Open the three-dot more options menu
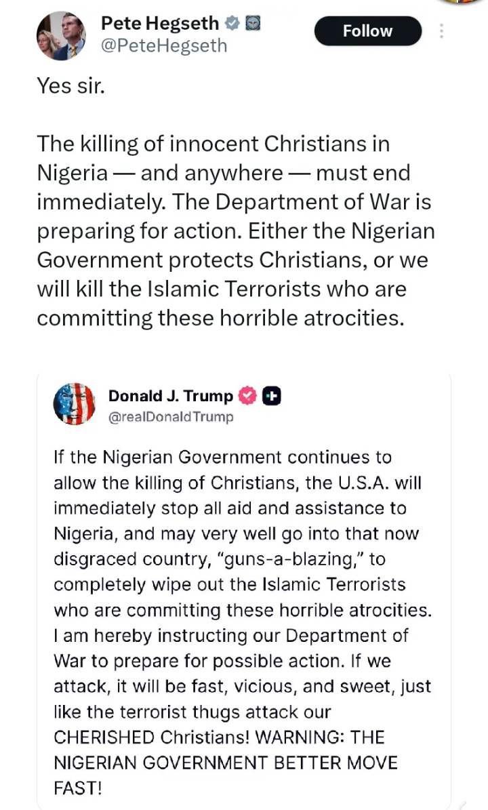Image resolution: width=488 pixels, height=810 pixels. point(442,31)
